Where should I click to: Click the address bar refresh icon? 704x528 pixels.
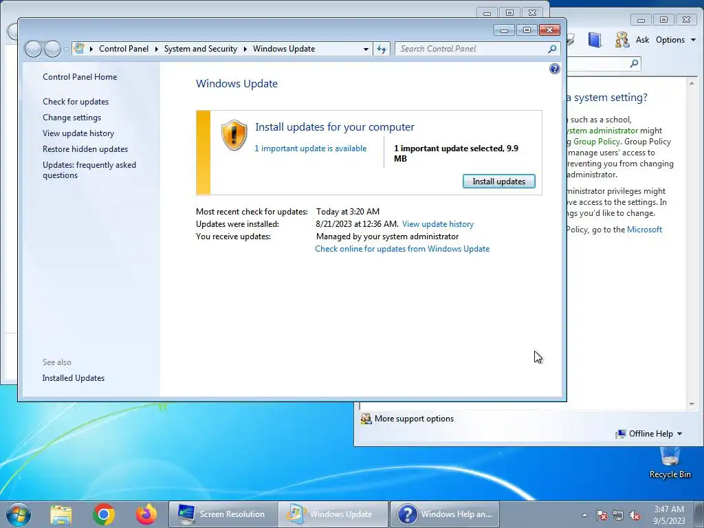382,49
